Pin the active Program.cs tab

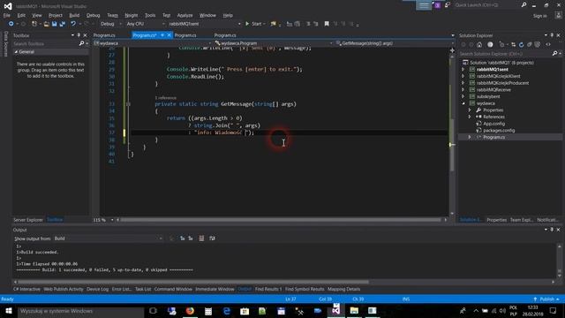(162, 35)
